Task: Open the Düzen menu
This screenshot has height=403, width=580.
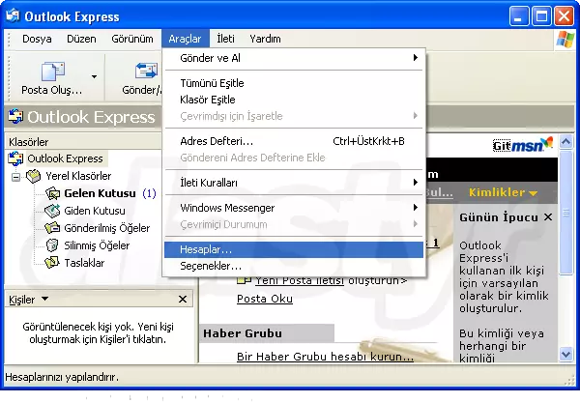Action: pyautogui.click(x=81, y=39)
